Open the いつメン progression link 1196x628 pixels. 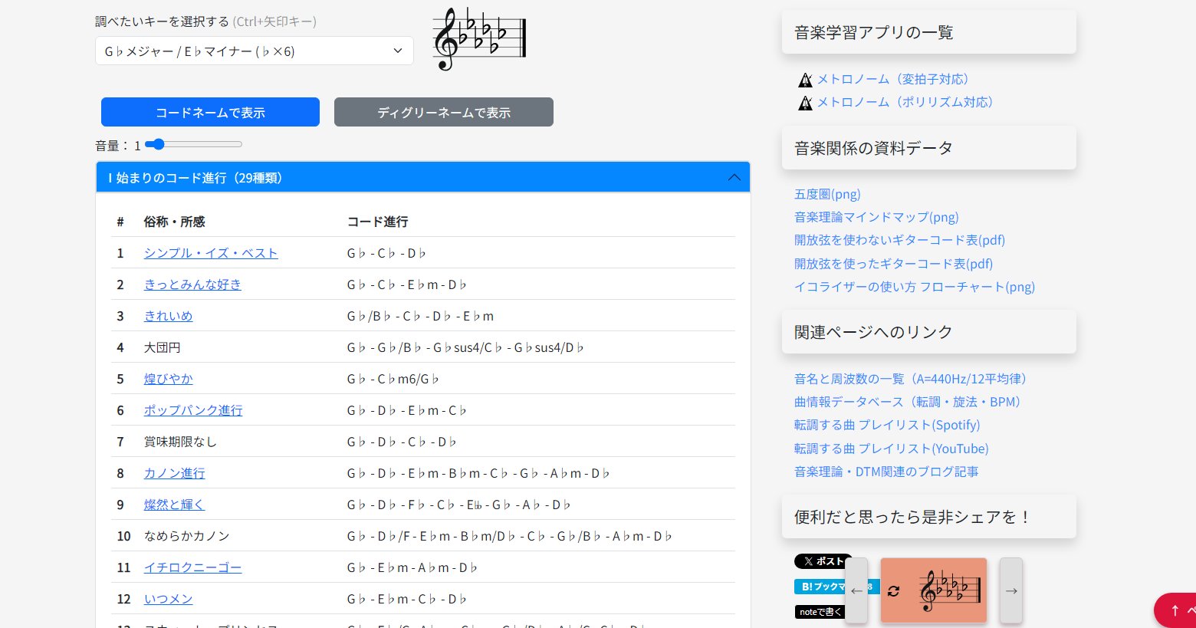[x=168, y=599]
